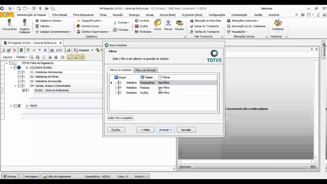Collapse the 04 - Cartas, Avisos e Comunicados node
The image size is (327, 184).
click(x=15, y=86)
